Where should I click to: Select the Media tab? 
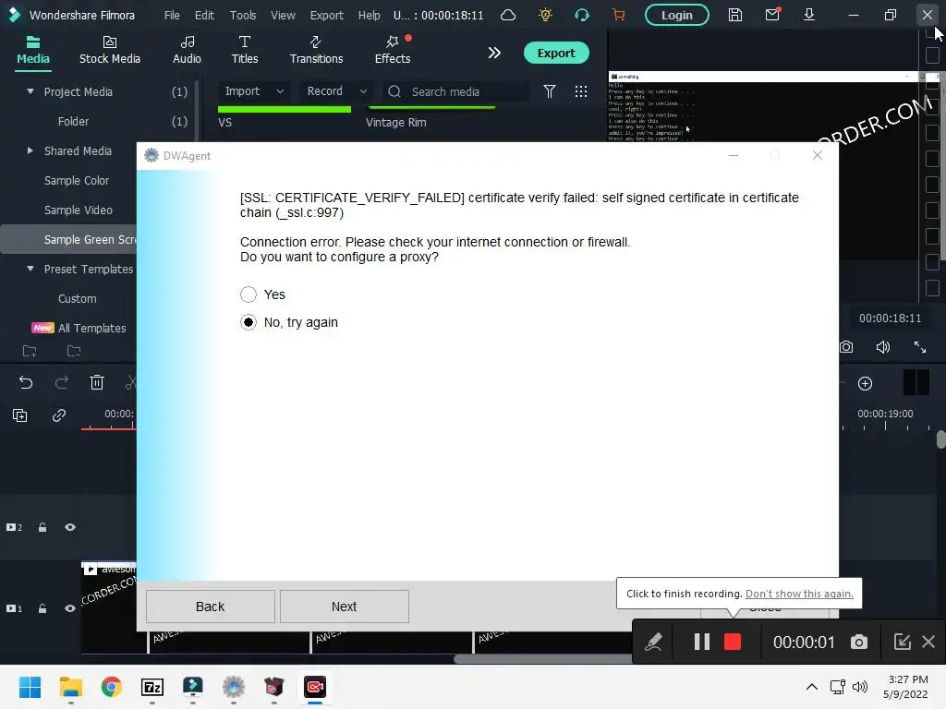point(32,50)
